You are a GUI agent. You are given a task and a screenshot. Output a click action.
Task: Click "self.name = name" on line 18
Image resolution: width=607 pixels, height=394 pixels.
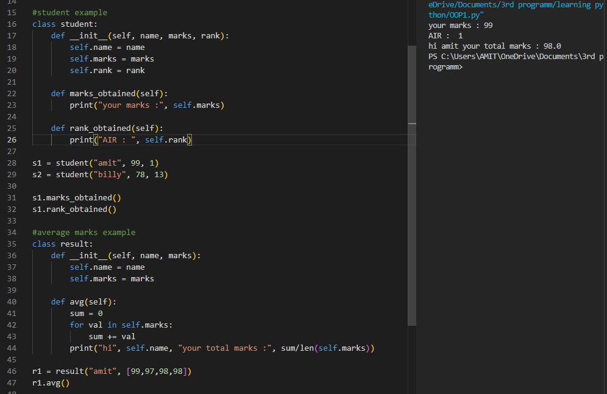107,47
